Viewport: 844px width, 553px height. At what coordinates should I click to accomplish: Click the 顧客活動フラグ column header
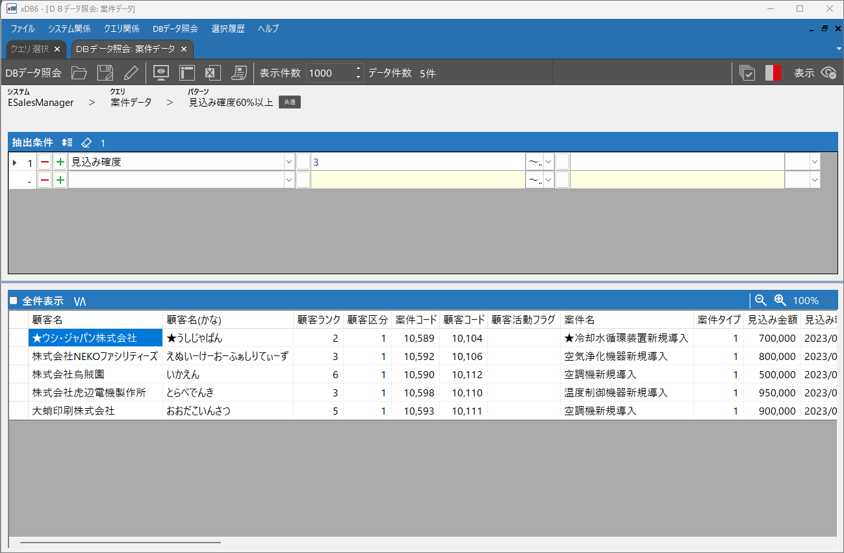click(524, 320)
